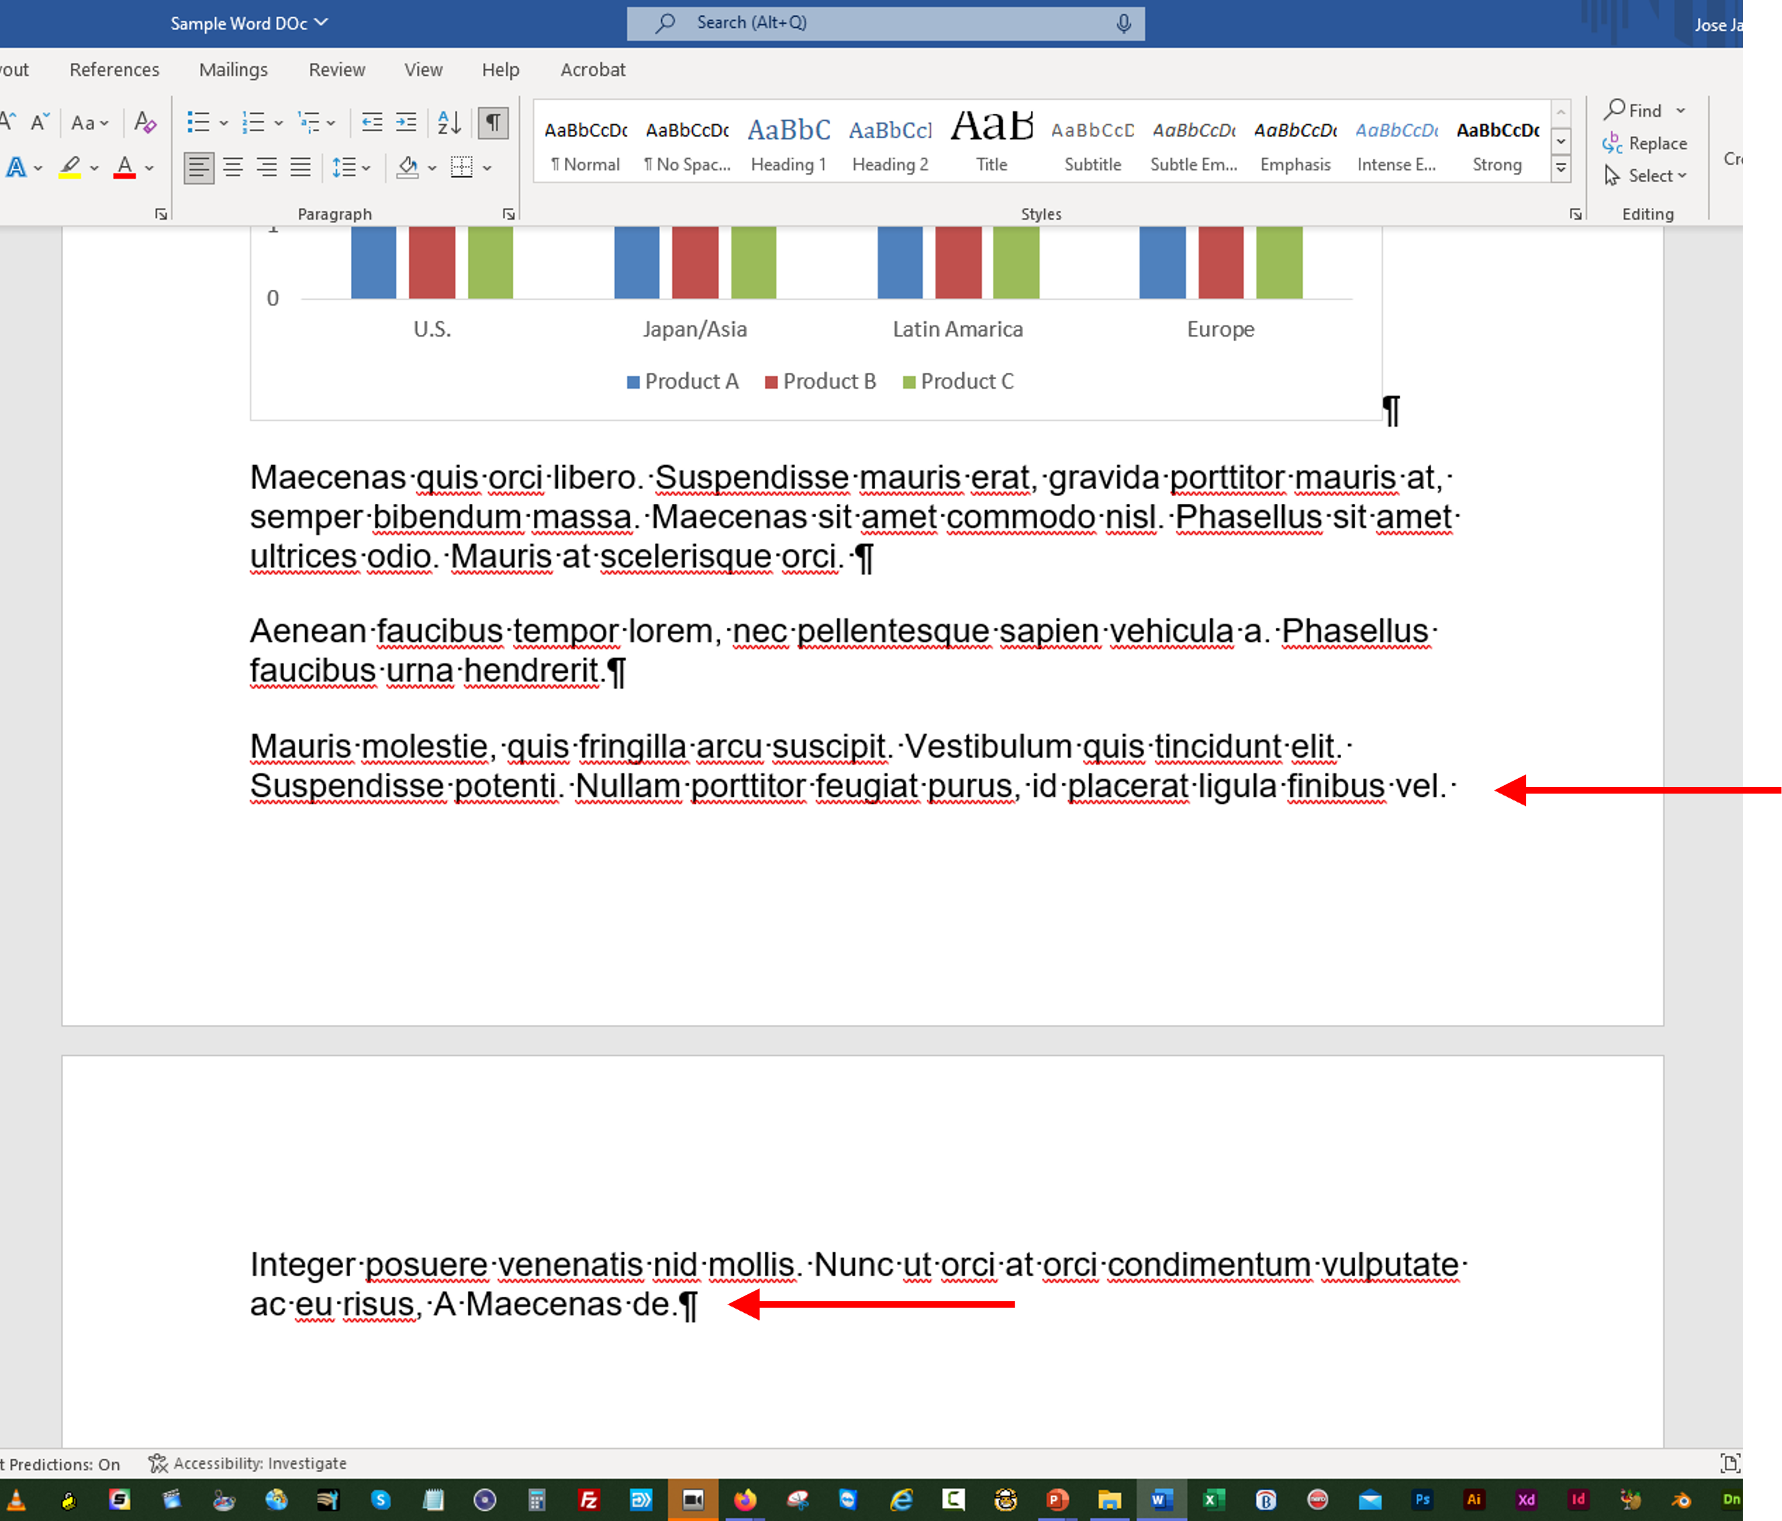
Task: Expand the Styles gallery with the More arrow
Action: click(x=1560, y=168)
